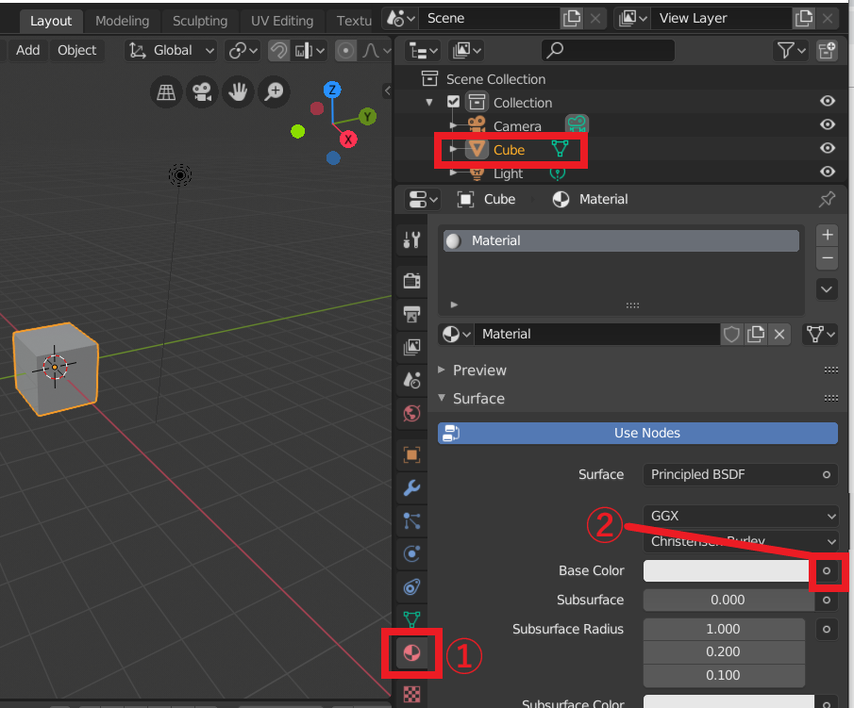Open material slot specials menu chevron

tap(827, 289)
